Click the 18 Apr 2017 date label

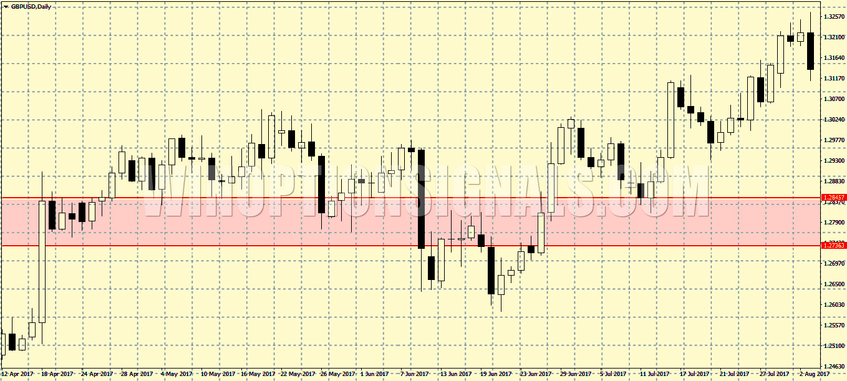(x=57, y=374)
